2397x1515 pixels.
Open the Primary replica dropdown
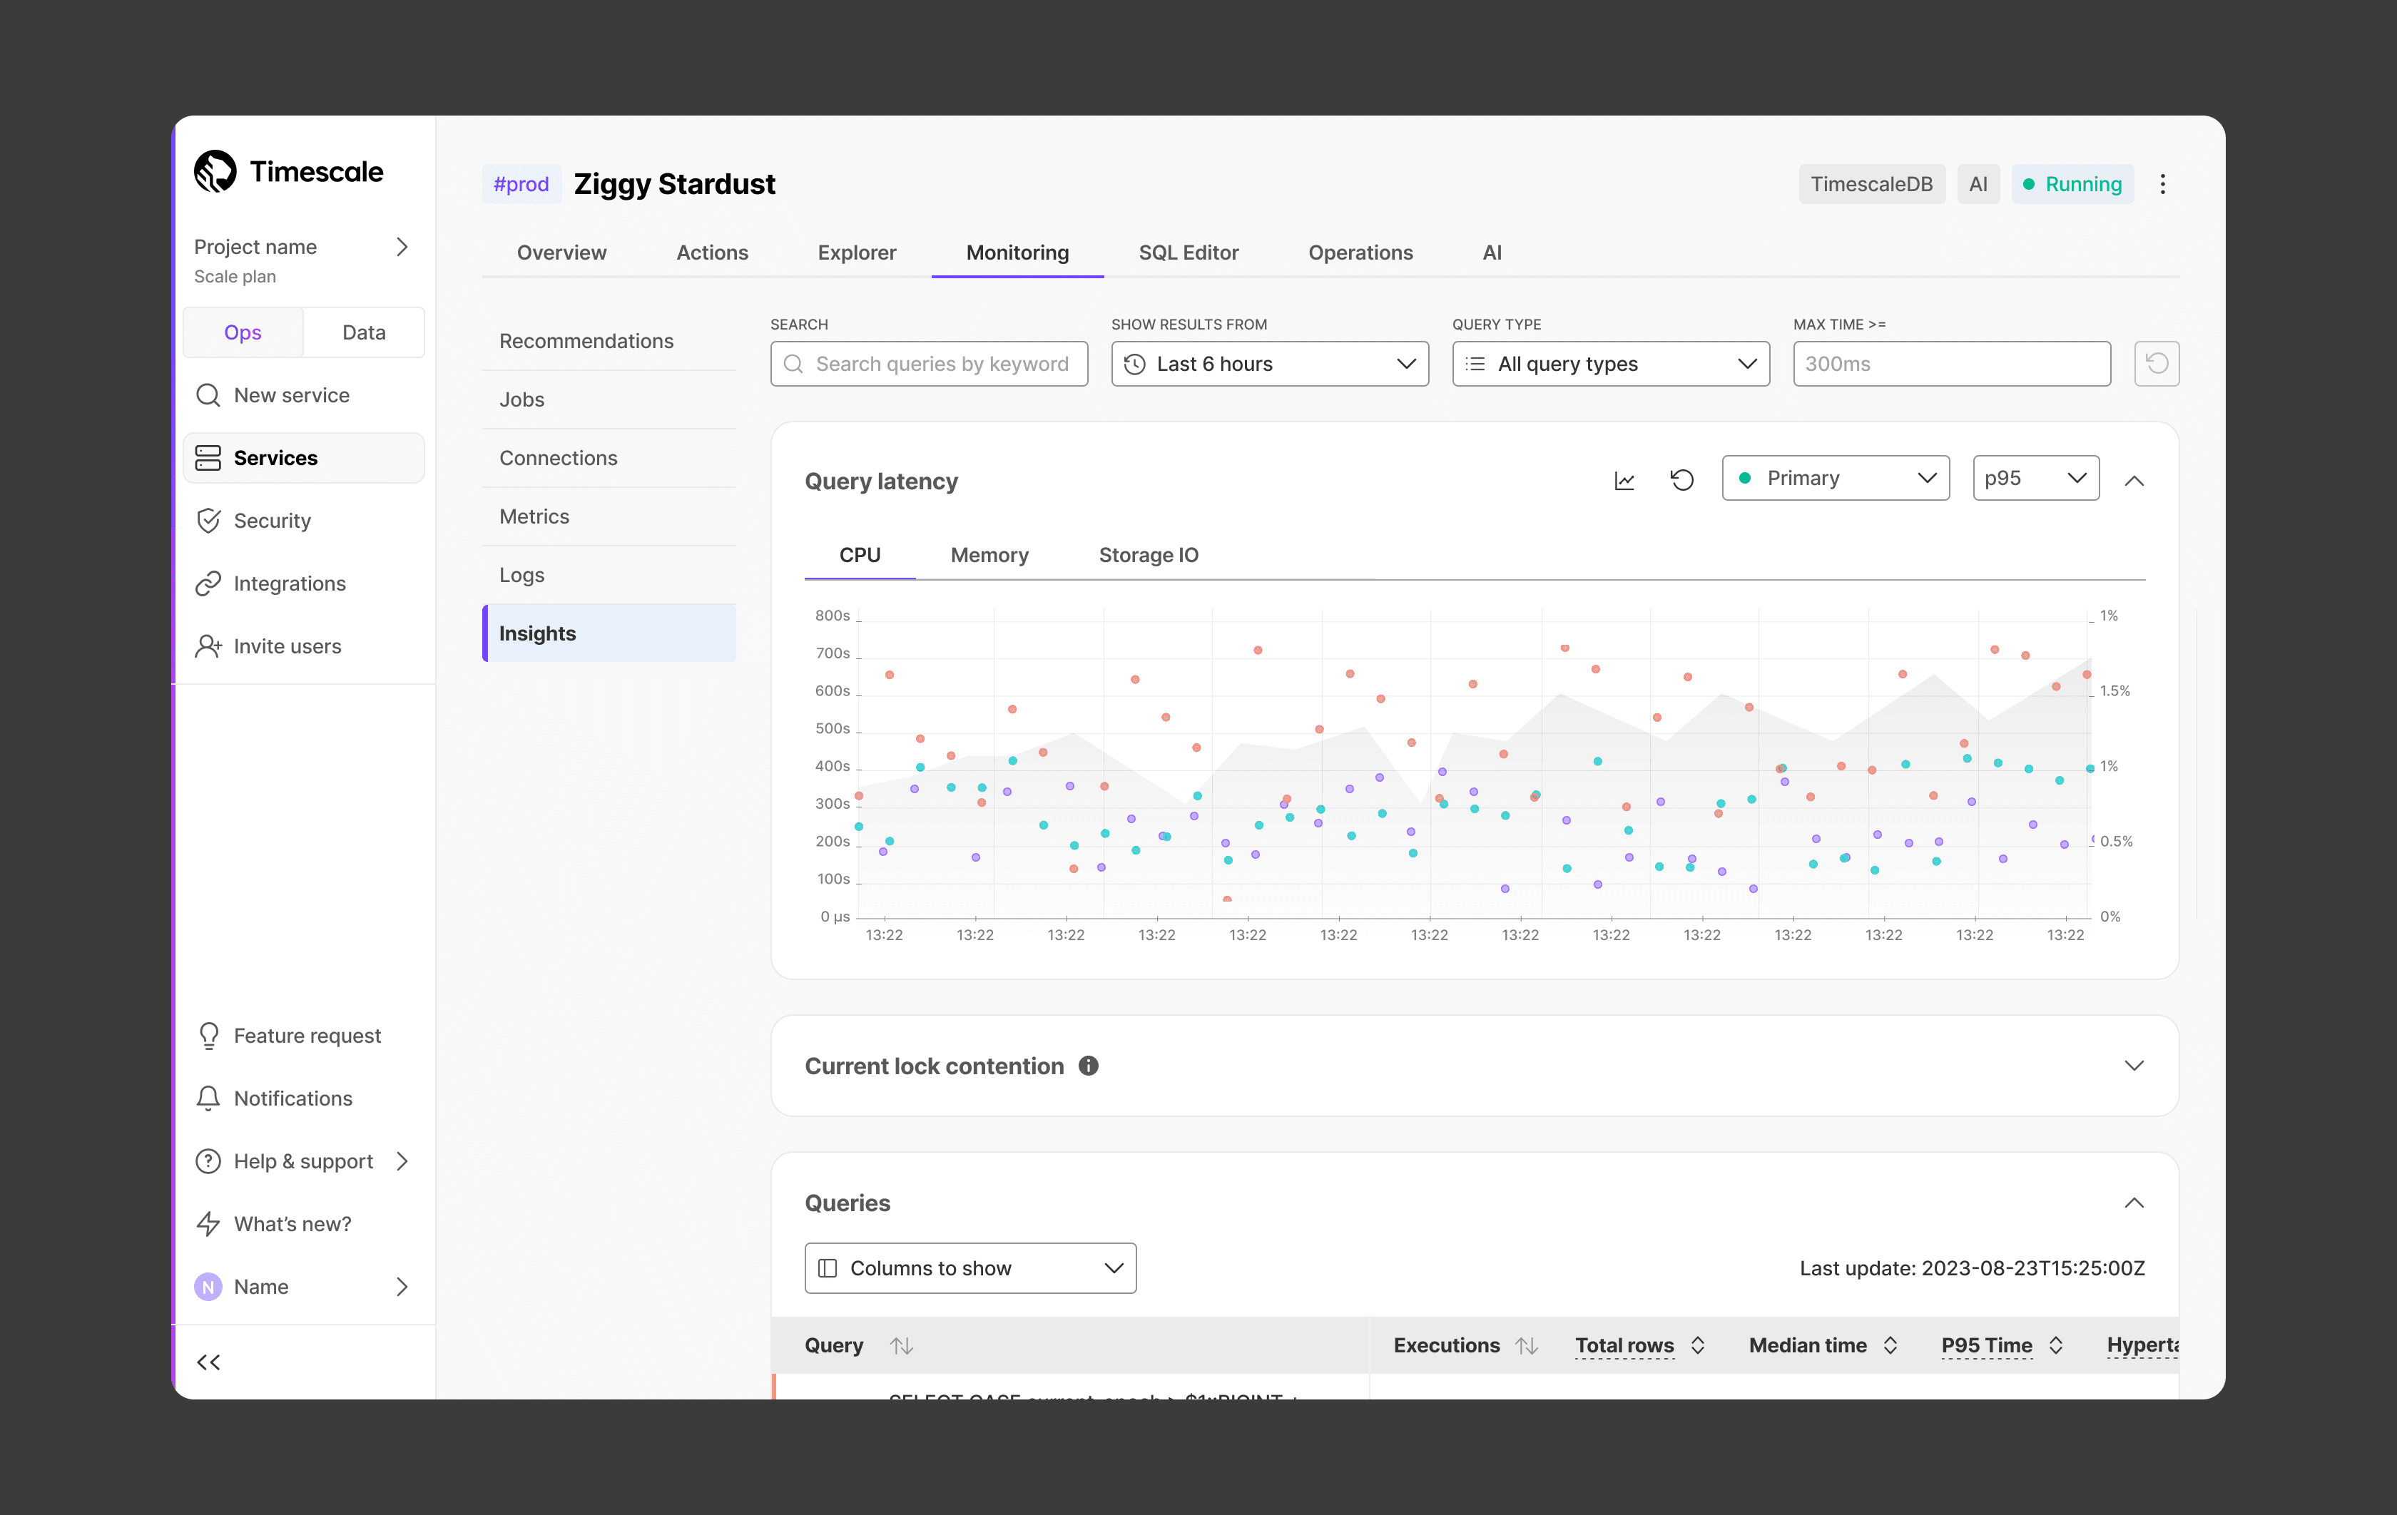click(1836, 479)
